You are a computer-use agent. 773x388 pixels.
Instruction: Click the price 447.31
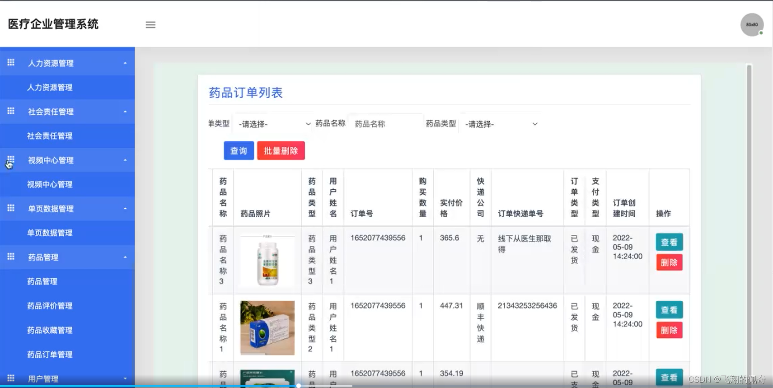pos(451,306)
